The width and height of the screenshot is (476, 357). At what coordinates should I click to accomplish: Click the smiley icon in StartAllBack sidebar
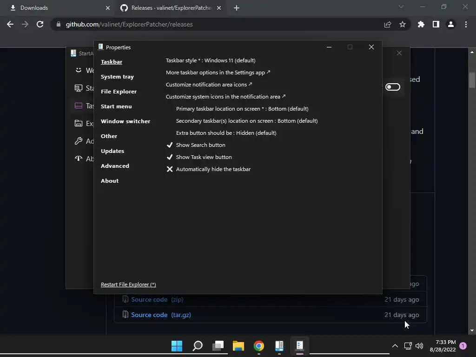click(78, 70)
